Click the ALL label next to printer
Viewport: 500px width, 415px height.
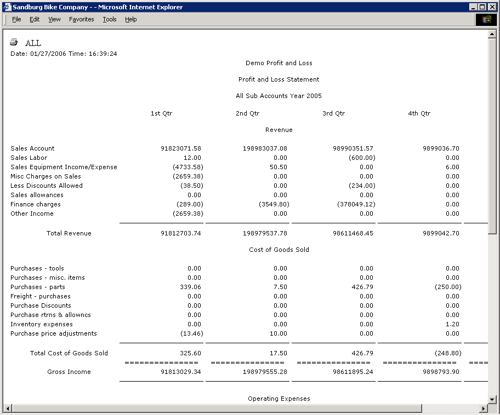(x=33, y=43)
